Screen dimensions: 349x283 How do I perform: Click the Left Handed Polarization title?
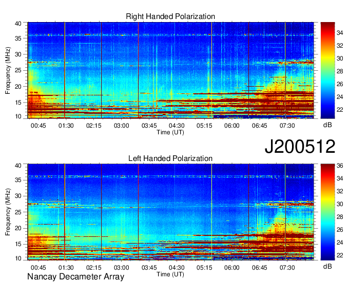point(170,158)
